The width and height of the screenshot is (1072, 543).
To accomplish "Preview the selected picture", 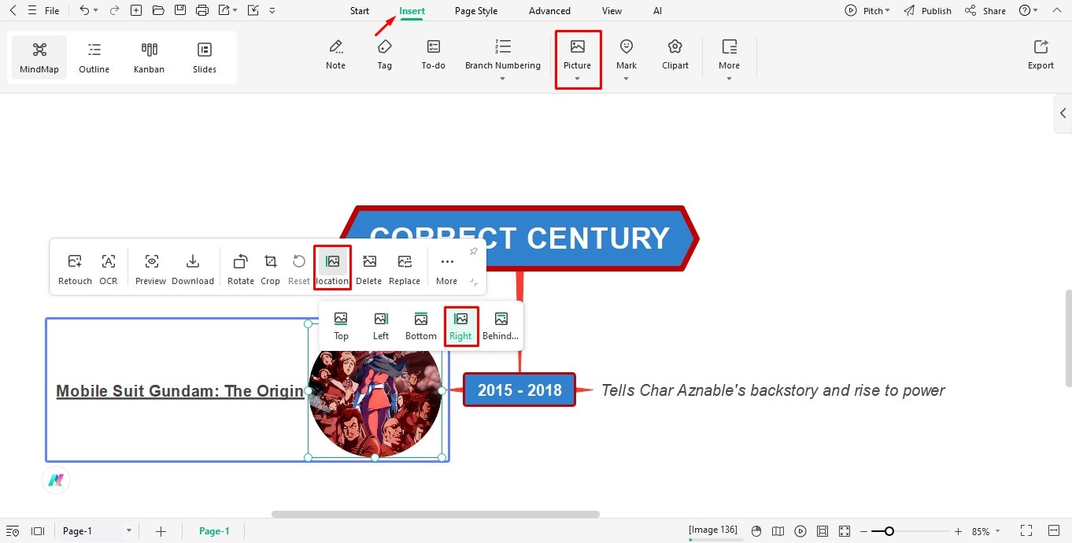I will coord(151,270).
